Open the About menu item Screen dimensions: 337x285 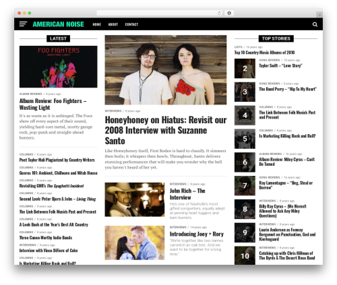113,24
